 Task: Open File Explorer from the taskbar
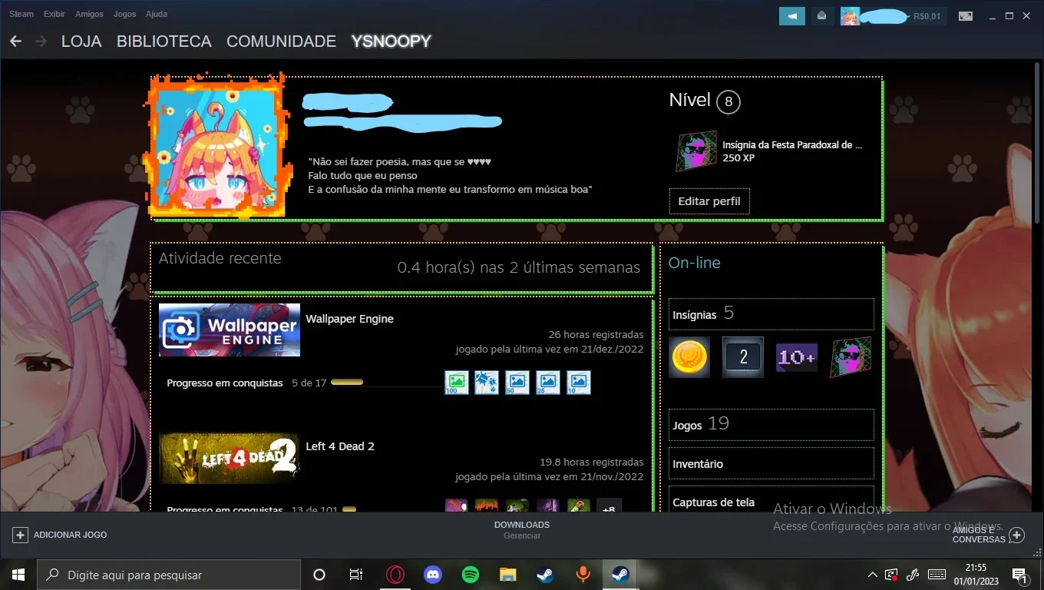click(x=508, y=575)
